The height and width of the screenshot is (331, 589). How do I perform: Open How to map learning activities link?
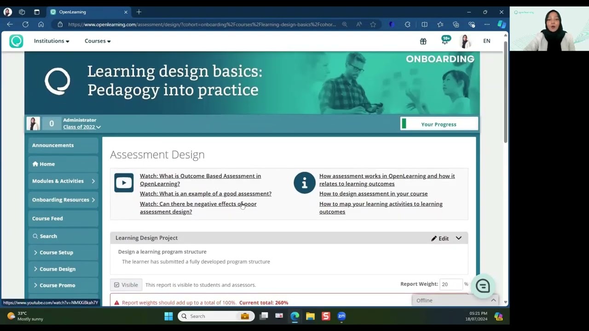click(x=381, y=208)
